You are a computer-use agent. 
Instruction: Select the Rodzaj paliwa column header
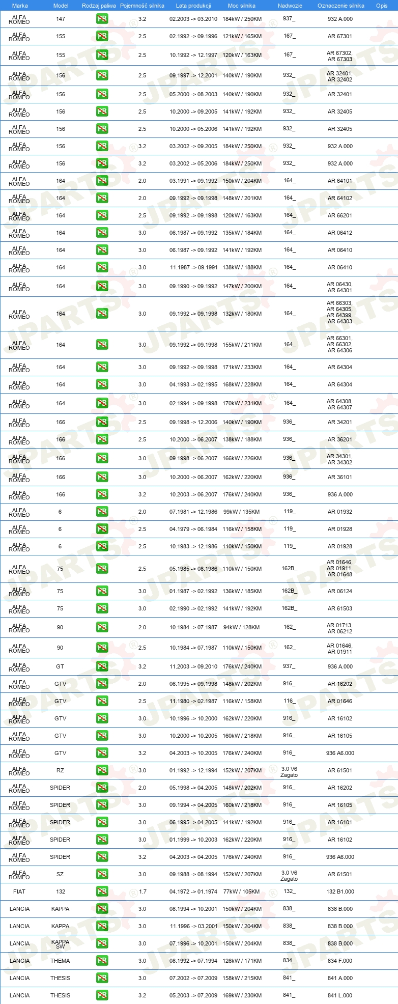[99, 6]
